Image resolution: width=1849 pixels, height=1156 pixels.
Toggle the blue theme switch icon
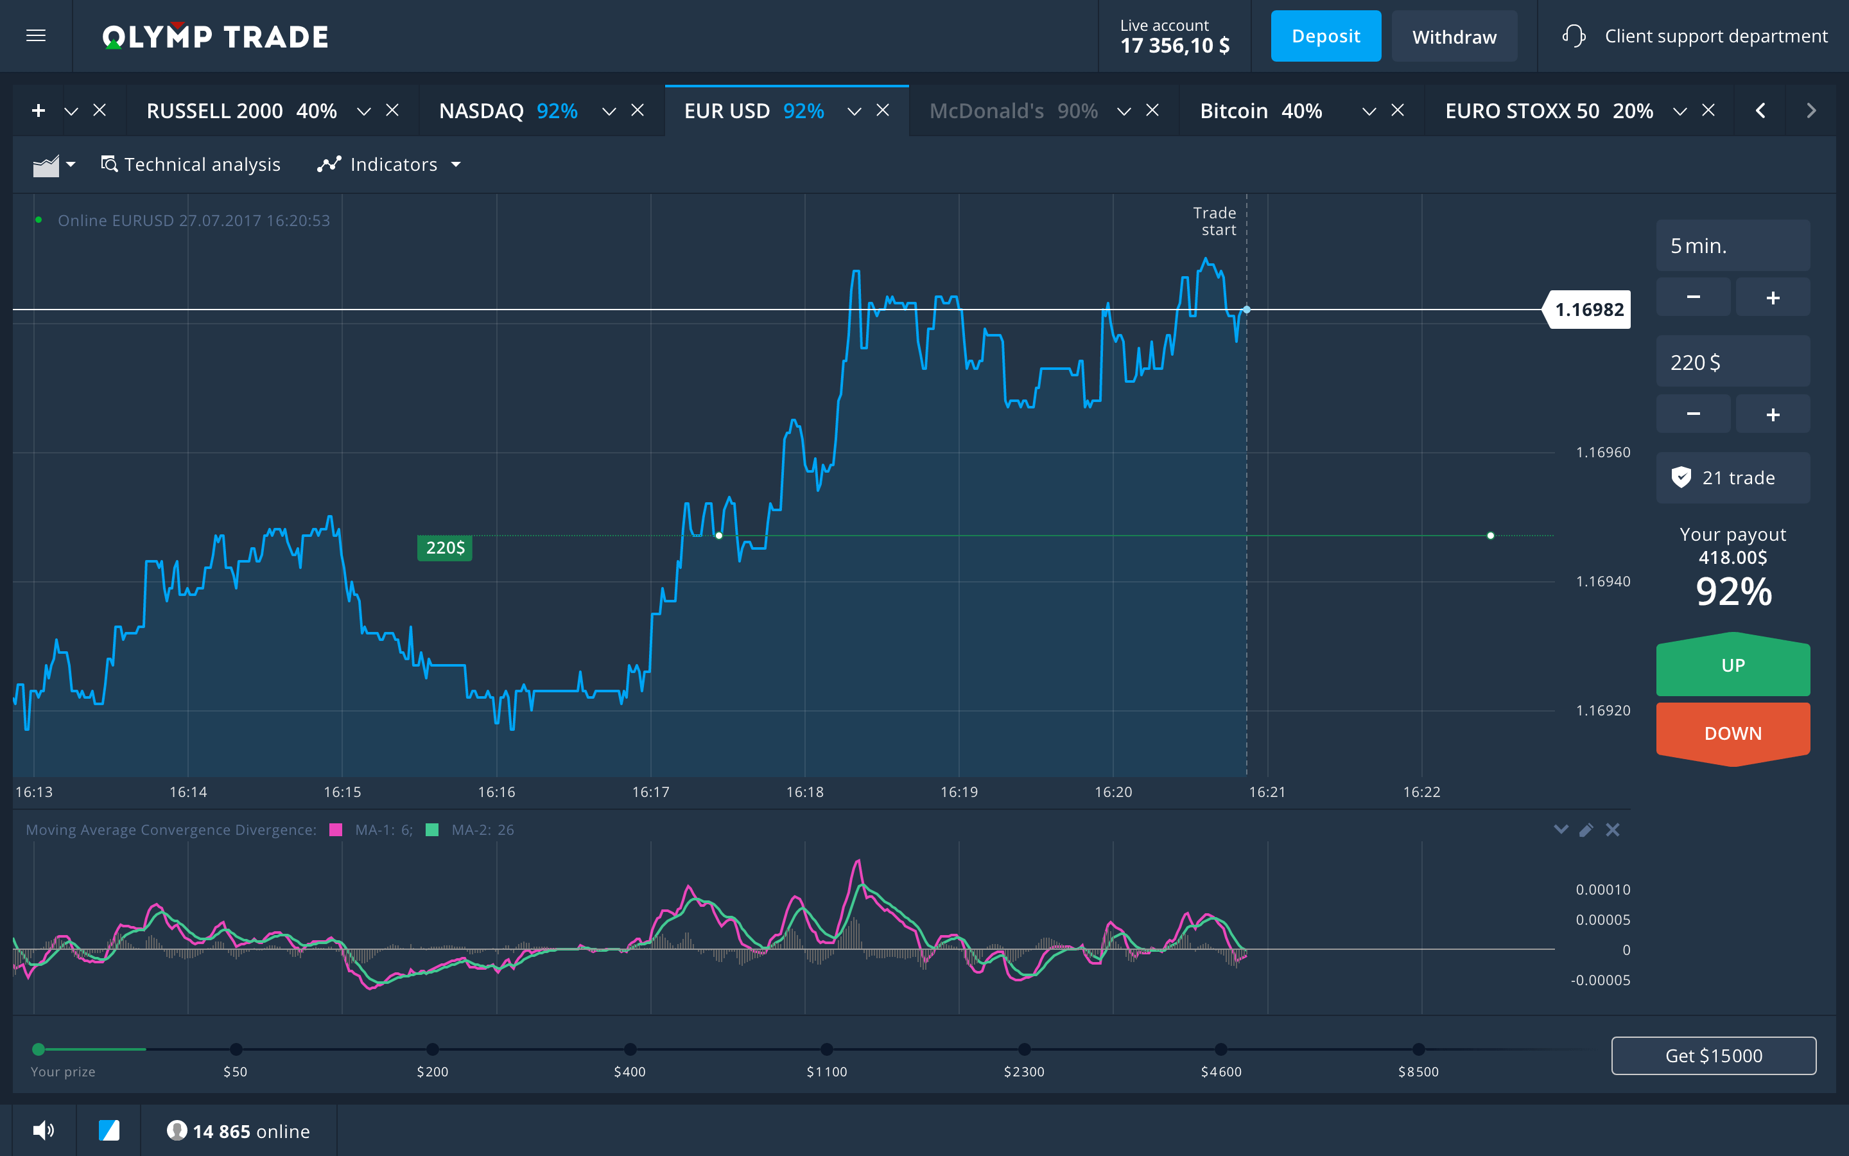[109, 1130]
